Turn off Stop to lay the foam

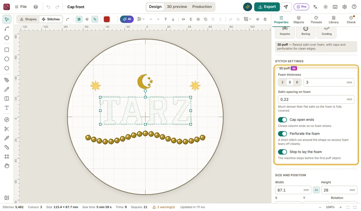pyautogui.click(x=282, y=152)
